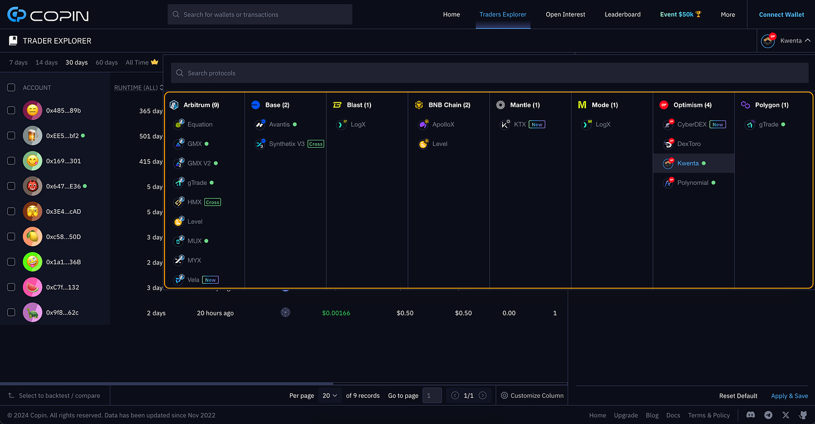Click Connect Wallet button
Screen dimensions: 815x424
(781, 15)
